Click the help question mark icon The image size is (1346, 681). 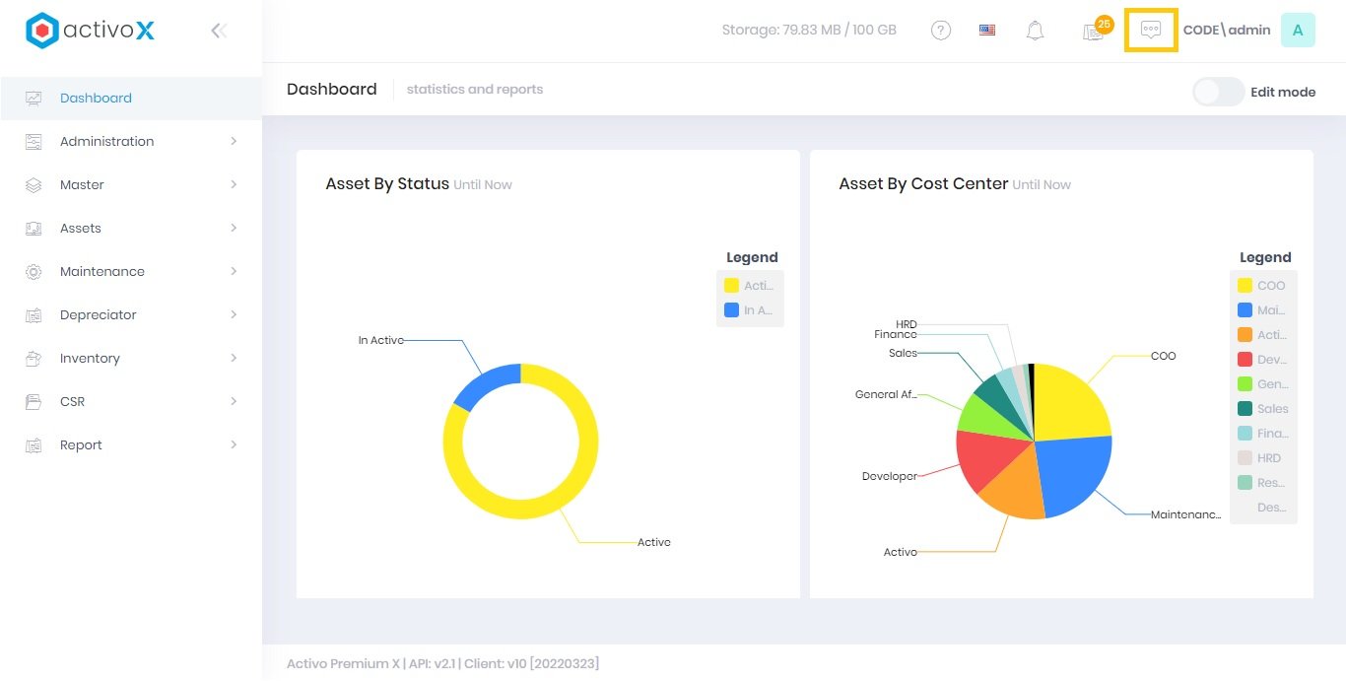tap(941, 31)
